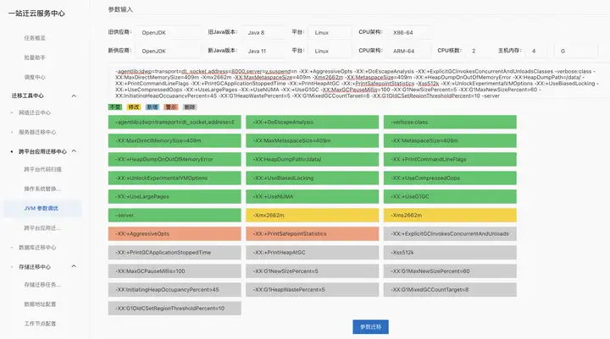Open the 旧Java版本 Java 8 dropdown
This screenshot has width=610, height=339.
[263, 33]
